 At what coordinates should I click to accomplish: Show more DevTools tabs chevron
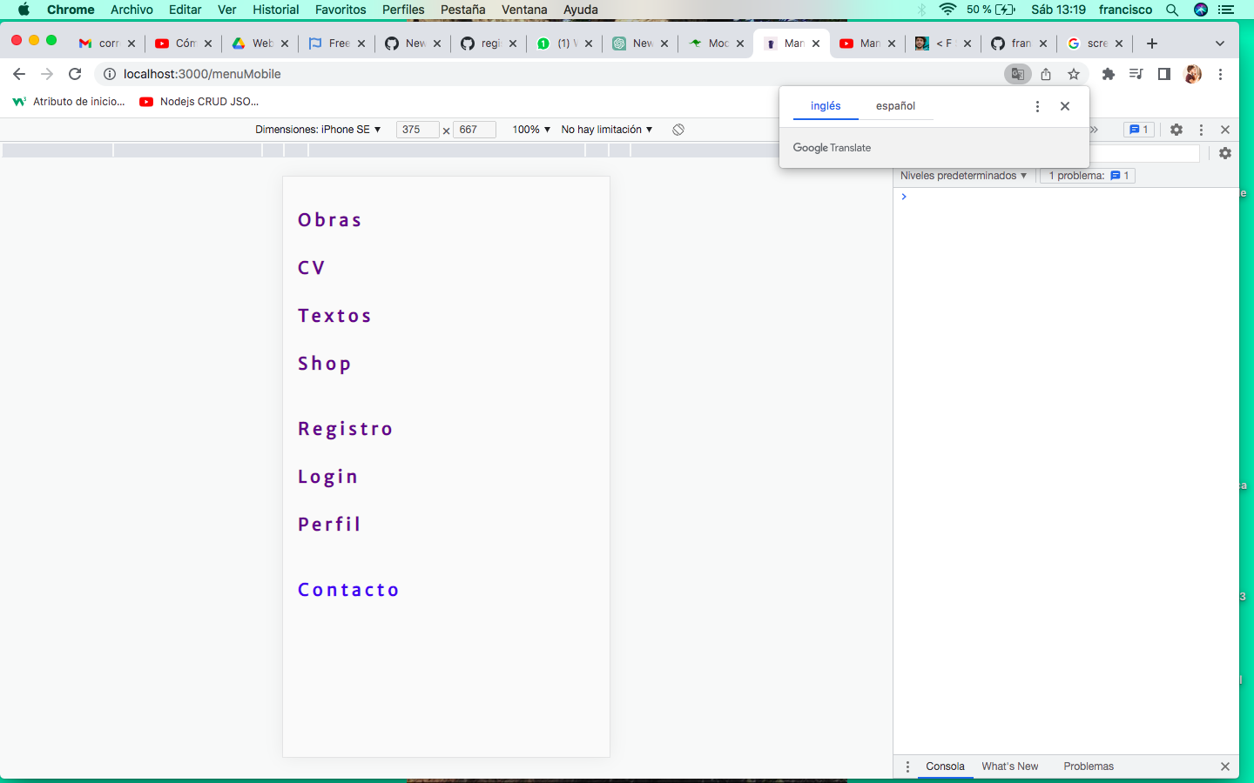coord(1095,130)
